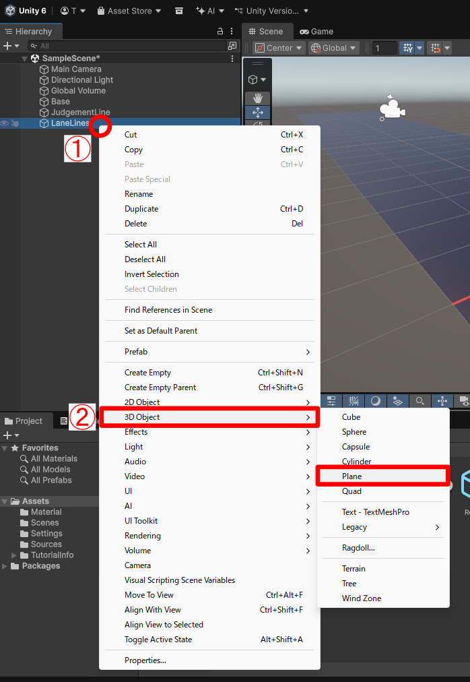Click Duplicate in the context menu

(x=141, y=209)
